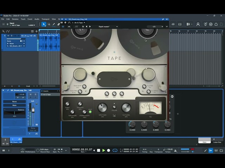Toggle the metronome icon
This screenshot has width=225, height=168.
pos(175,150)
